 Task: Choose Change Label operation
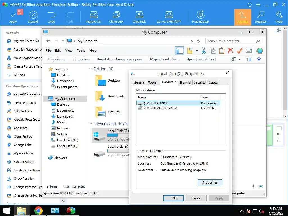(19, 145)
